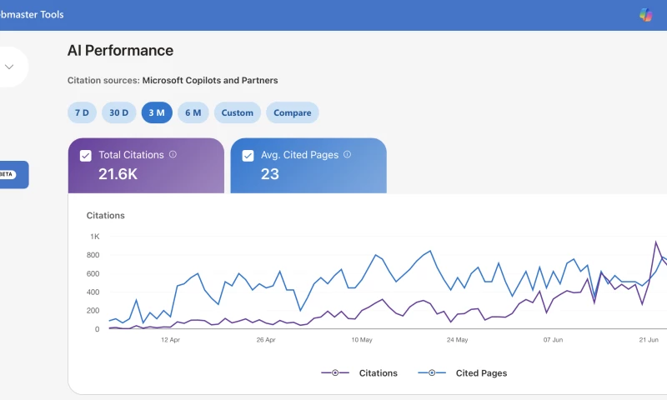Click the Avg. Cited Pages card
The width and height of the screenshot is (667, 400).
coord(308,165)
